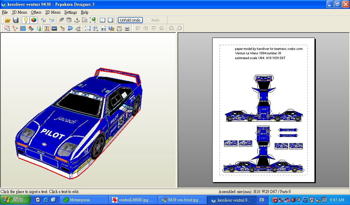Click the cube with orange face icon
The width and height of the screenshot is (350, 205).
coord(52,20)
